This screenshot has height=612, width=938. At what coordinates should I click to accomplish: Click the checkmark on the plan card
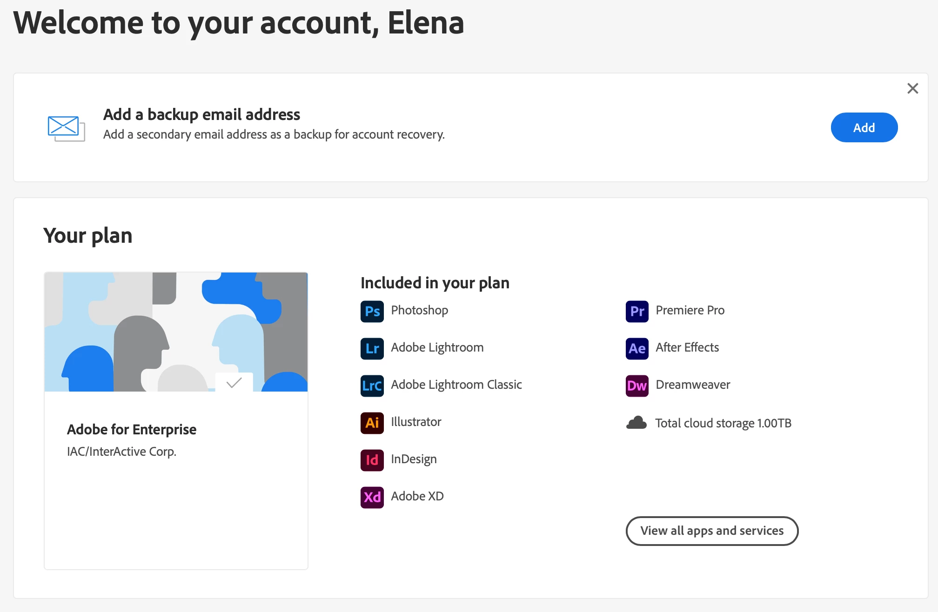point(234,383)
